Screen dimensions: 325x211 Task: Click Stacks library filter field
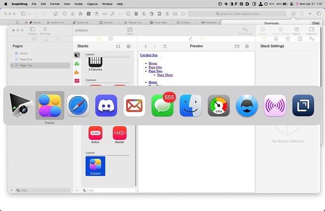(109, 190)
